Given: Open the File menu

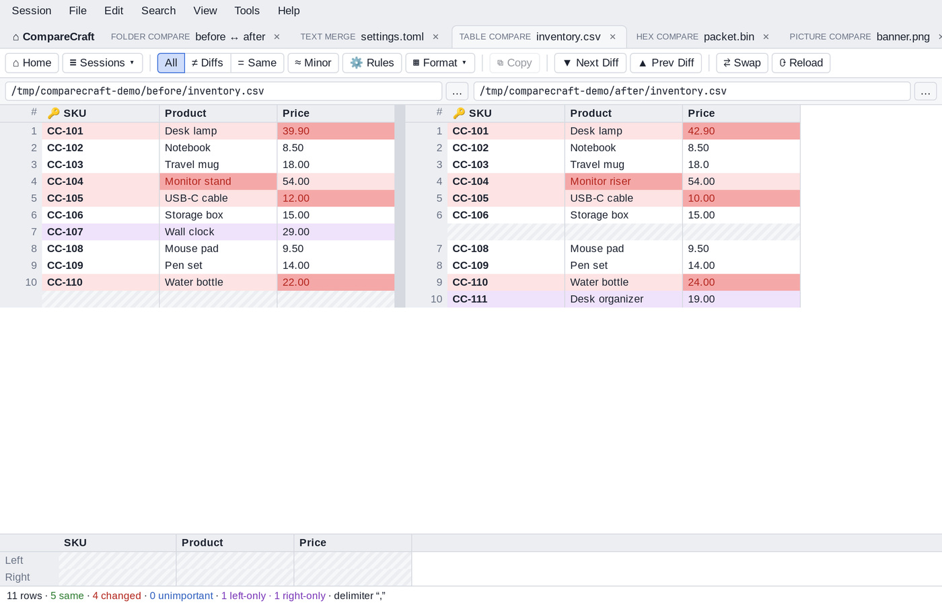Looking at the screenshot, I should (x=78, y=11).
